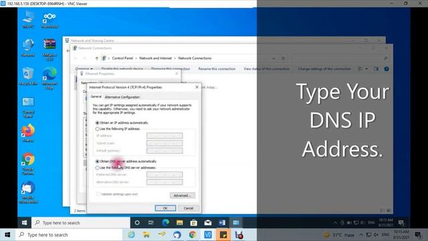Image resolution: width=428 pixels, height=241 pixels.
Task: Click the Alternative DNS server field
Action: tap(165, 182)
